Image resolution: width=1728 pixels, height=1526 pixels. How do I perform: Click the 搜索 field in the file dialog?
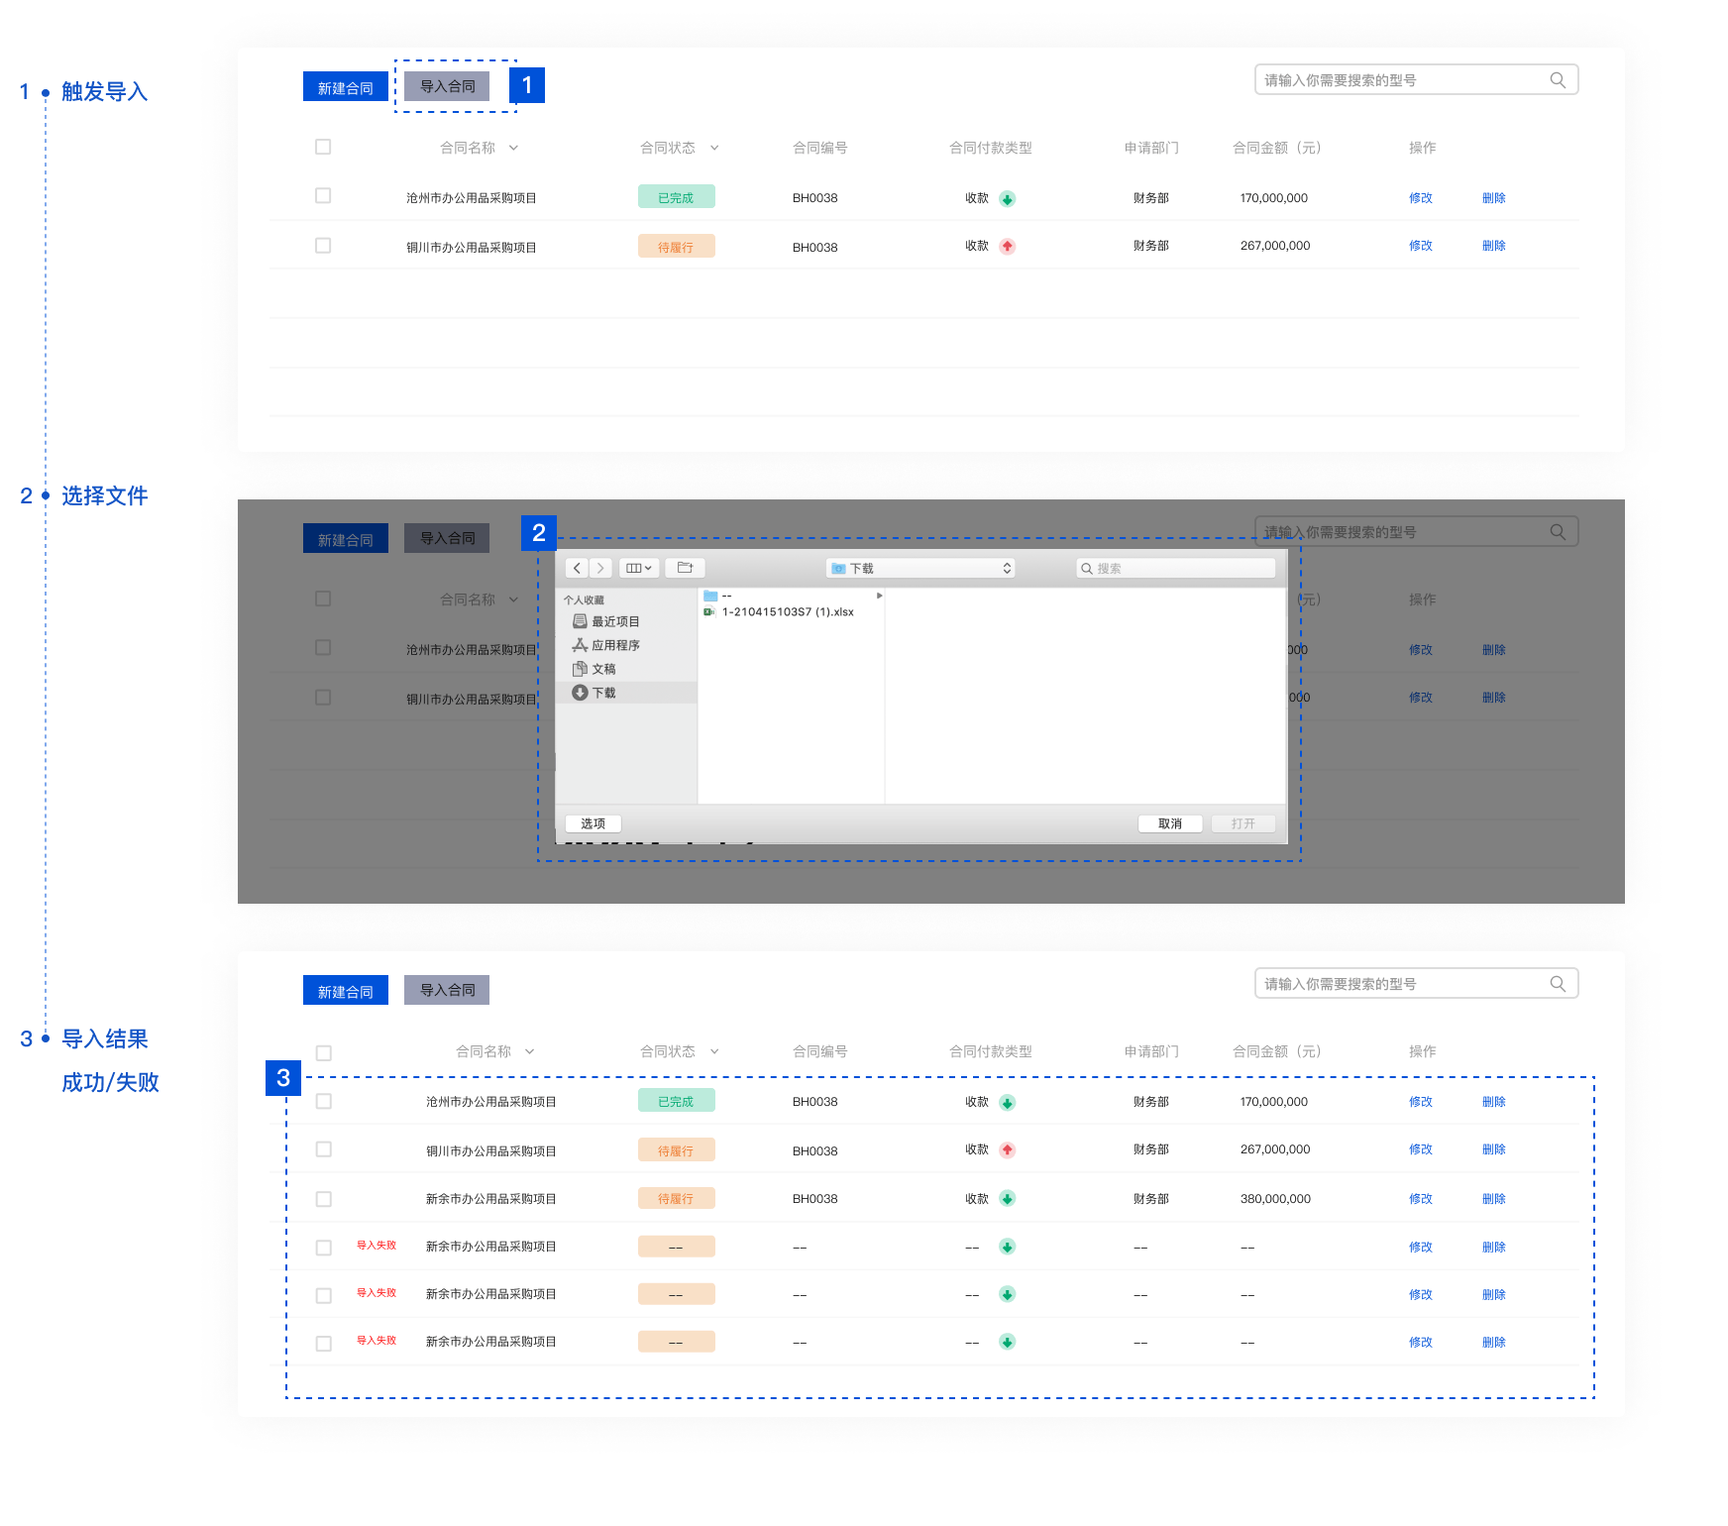[x=1175, y=568]
